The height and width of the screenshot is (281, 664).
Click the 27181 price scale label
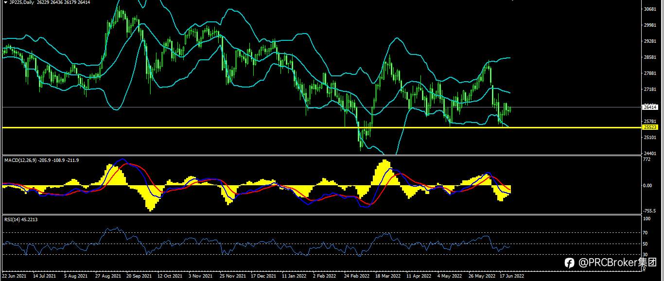tap(649, 89)
